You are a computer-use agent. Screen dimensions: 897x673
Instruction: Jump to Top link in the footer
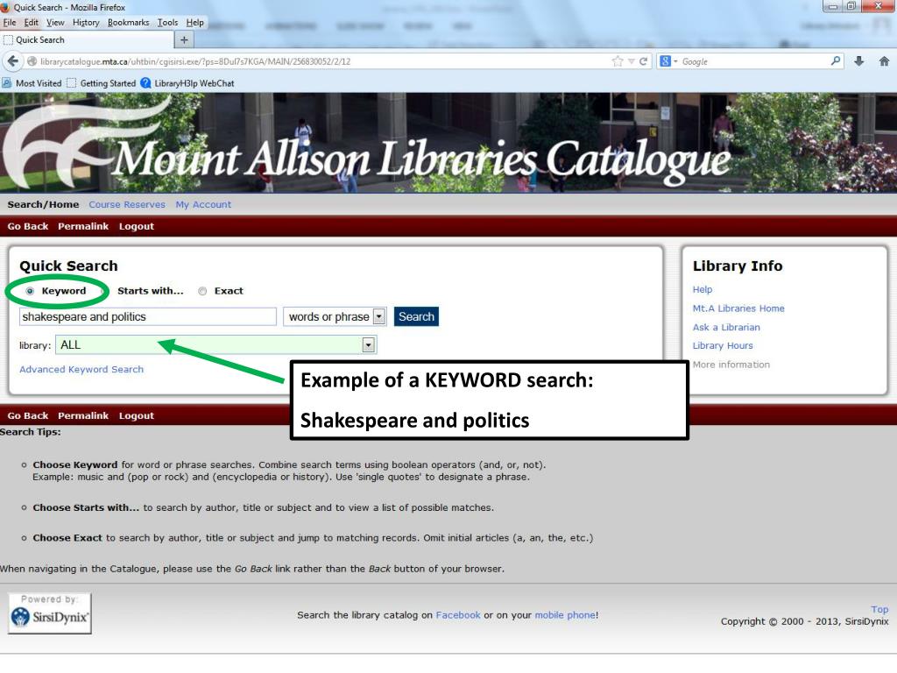(879, 609)
